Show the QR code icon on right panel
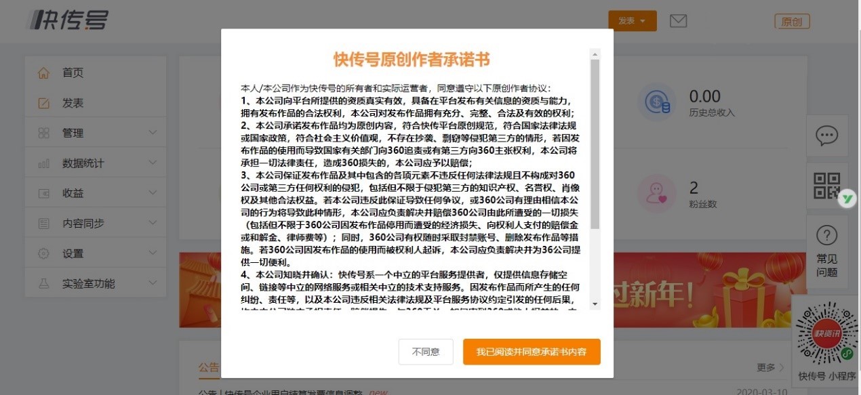Image resolution: width=861 pixels, height=395 pixels. (x=826, y=186)
